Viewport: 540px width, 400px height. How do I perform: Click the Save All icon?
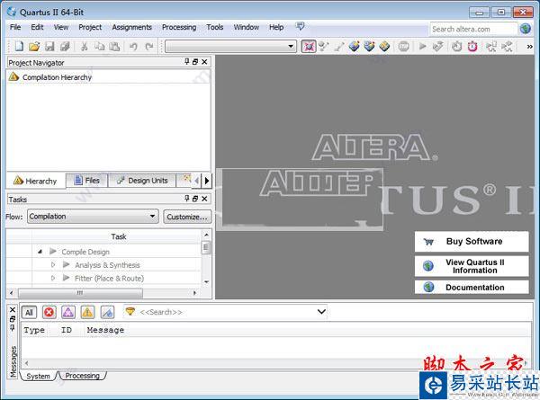[65, 46]
